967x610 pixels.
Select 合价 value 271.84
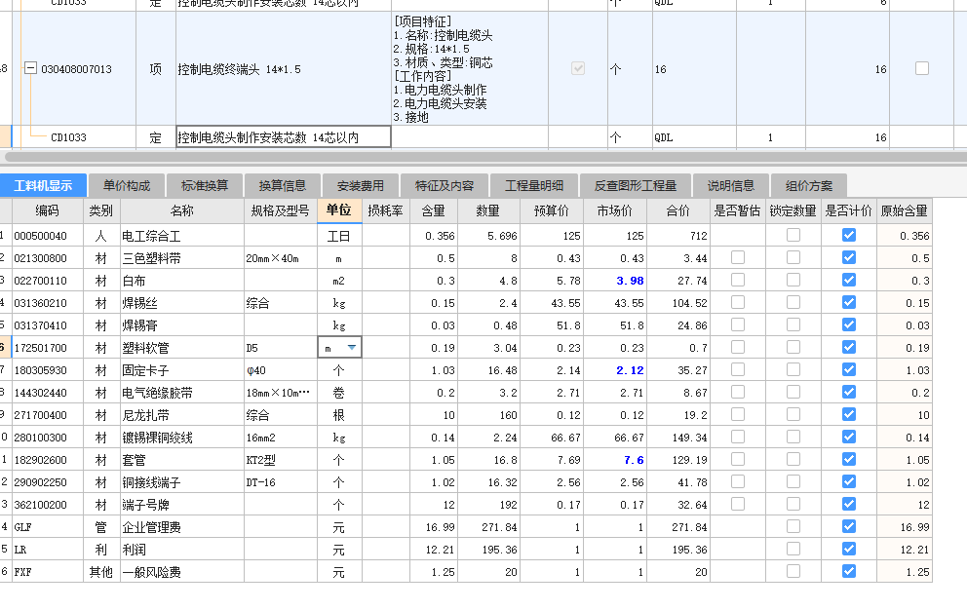point(678,527)
